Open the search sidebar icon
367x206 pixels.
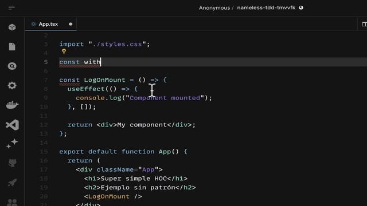tap(12, 66)
